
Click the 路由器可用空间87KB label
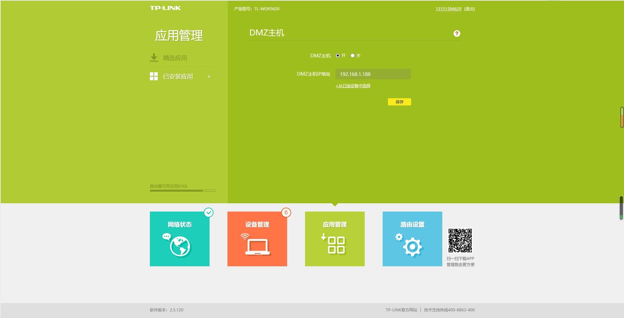pos(168,186)
